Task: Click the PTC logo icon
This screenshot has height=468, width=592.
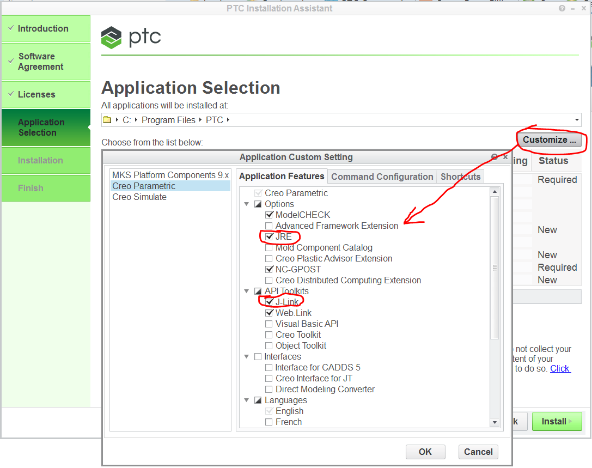Action: click(x=112, y=38)
